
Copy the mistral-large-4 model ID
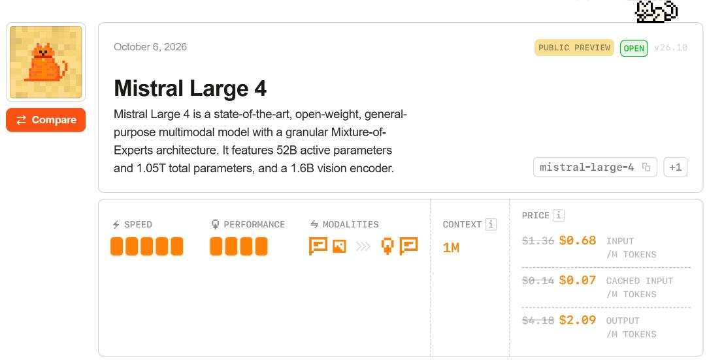pyautogui.click(x=646, y=167)
